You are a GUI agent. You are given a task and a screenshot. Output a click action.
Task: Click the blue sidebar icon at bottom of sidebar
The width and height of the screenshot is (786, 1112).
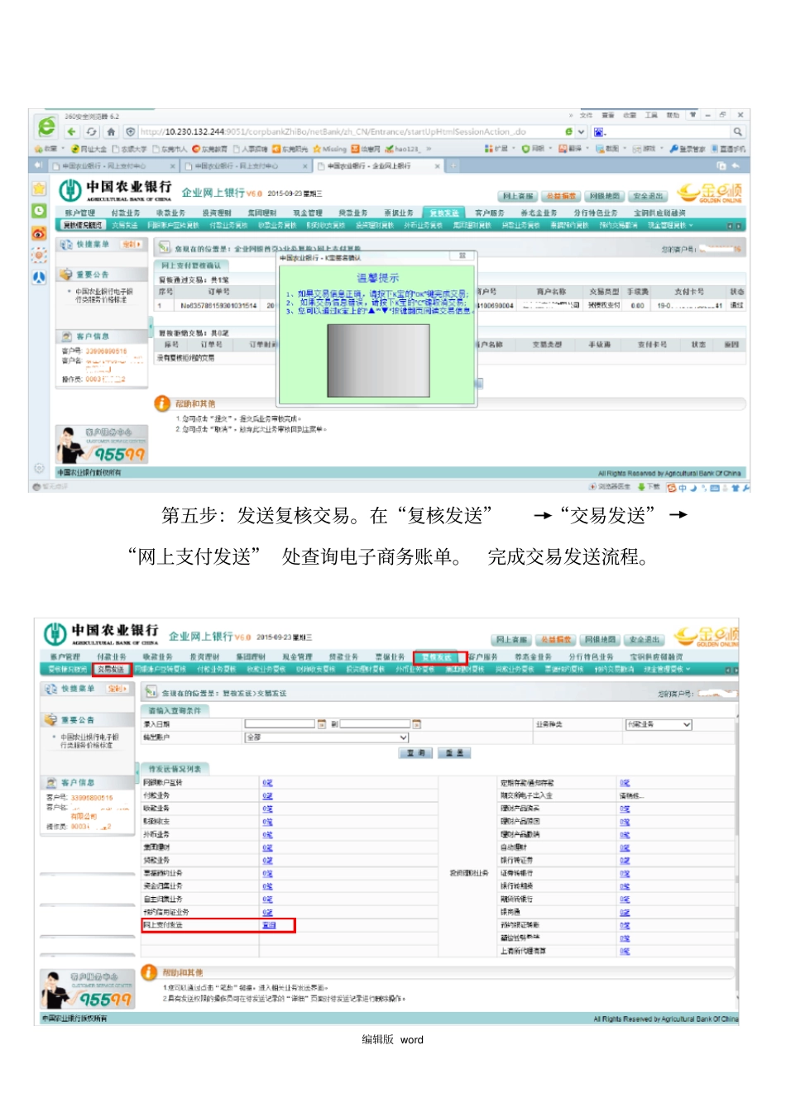point(39,277)
